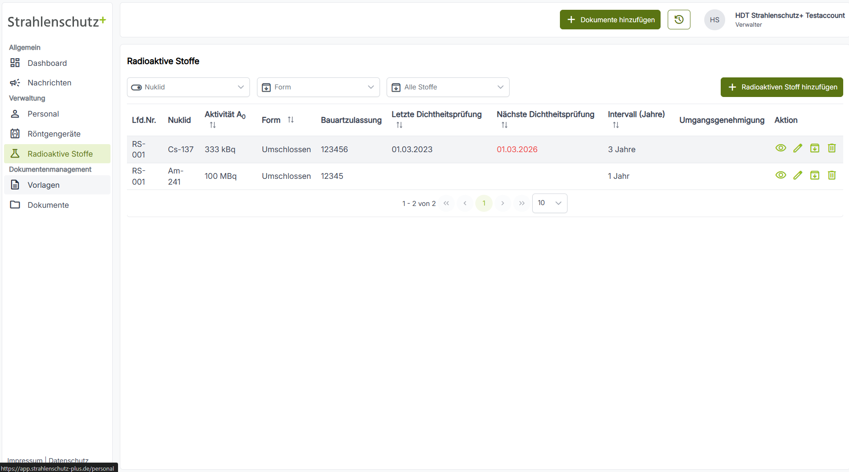Delete the Cs-137 row

[x=832, y=148]
